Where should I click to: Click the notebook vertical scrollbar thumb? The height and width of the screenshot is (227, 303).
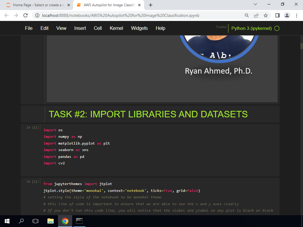(301, 46)
